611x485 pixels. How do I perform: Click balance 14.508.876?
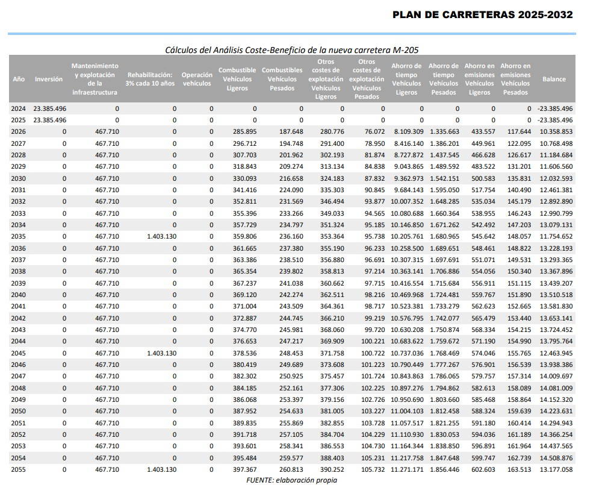click(556, 458)
